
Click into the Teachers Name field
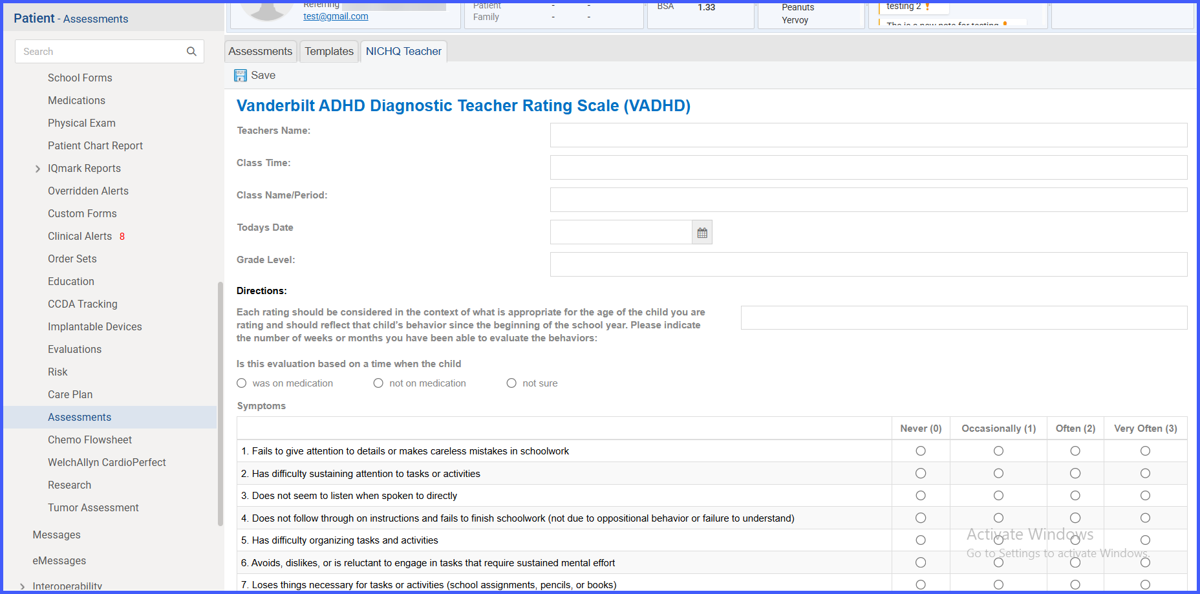(x=868, y=135)
